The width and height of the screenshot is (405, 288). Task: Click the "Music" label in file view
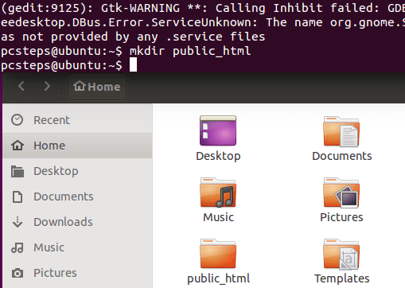tap(218, 217)
